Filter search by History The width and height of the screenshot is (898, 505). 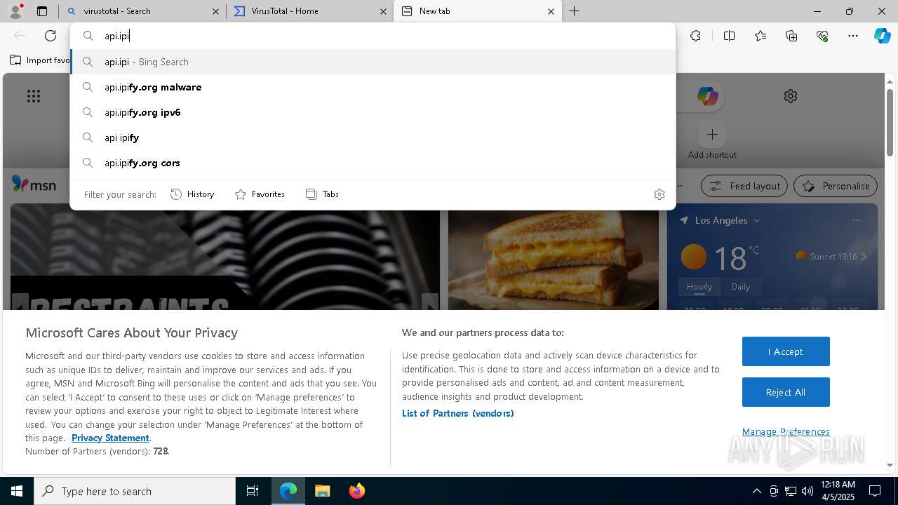(192, 194)
